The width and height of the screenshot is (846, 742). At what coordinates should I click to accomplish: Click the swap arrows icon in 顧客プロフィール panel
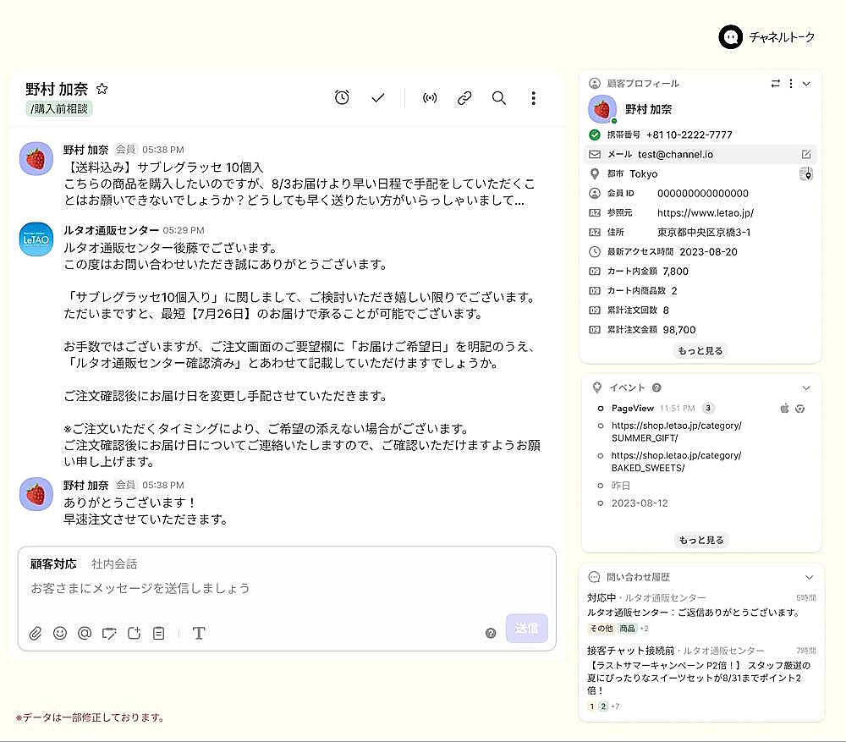pos(776,84)
